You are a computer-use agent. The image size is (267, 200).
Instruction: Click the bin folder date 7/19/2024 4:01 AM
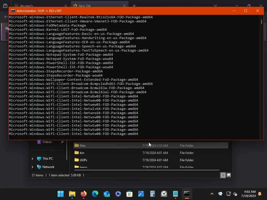point(155,153)
